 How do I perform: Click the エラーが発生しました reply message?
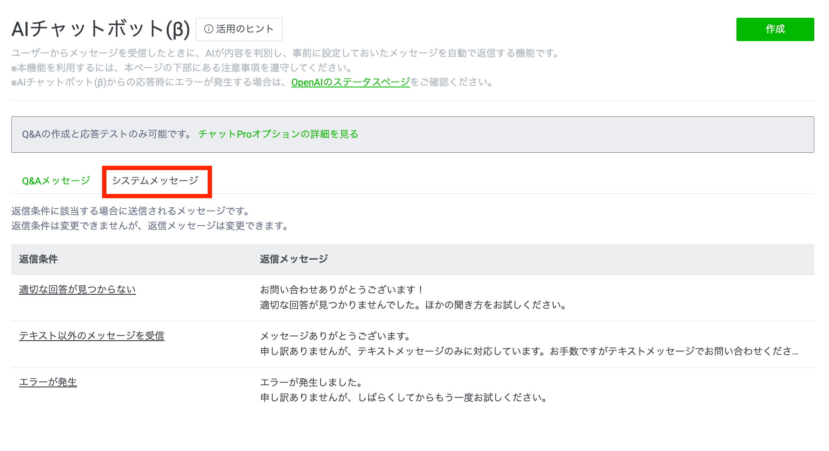click(x=311, y=382)
